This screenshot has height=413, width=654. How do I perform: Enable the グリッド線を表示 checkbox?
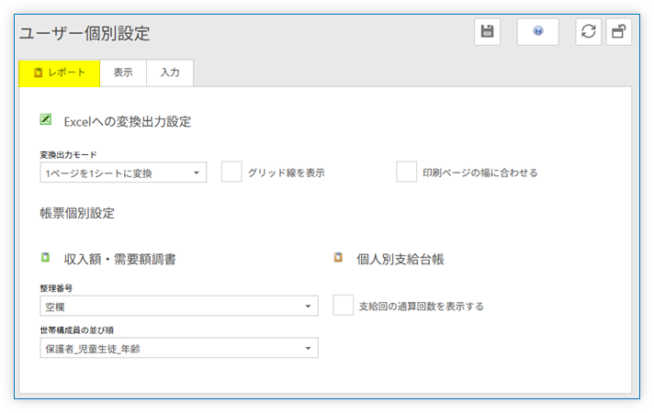[231, 172]
